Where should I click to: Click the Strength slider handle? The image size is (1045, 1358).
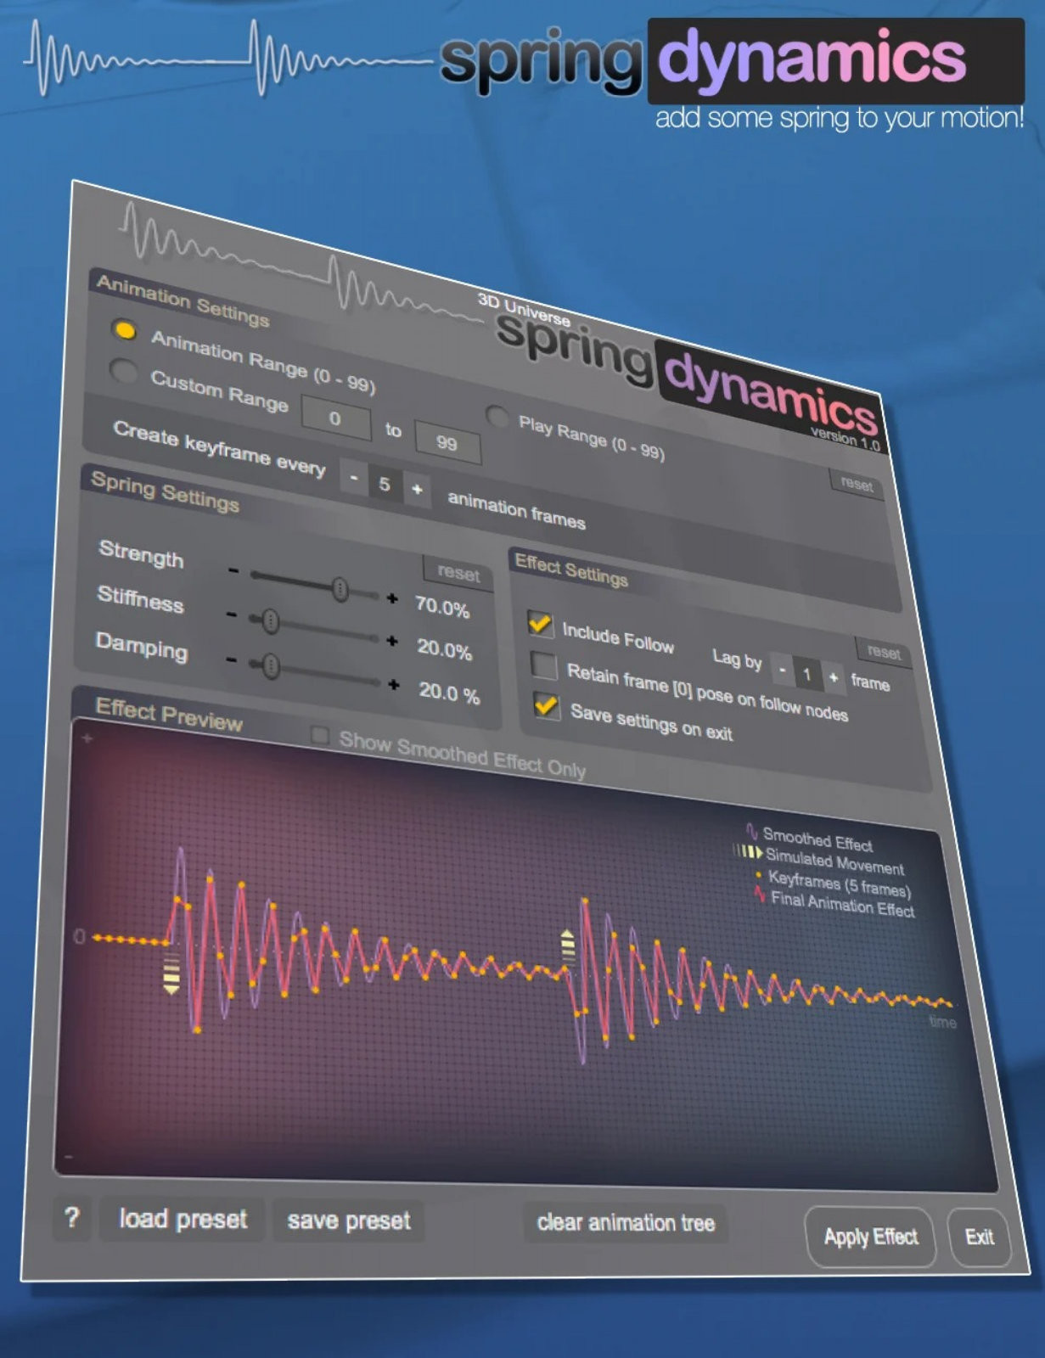coord(340,588)
